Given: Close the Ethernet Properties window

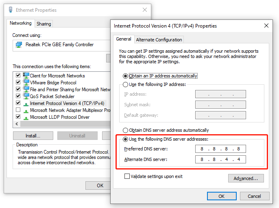Looking at the screenshot, I should tap(145, 10).
